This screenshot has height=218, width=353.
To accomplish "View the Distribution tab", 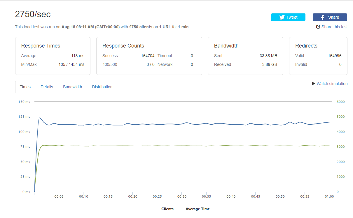I will [102, 87].
